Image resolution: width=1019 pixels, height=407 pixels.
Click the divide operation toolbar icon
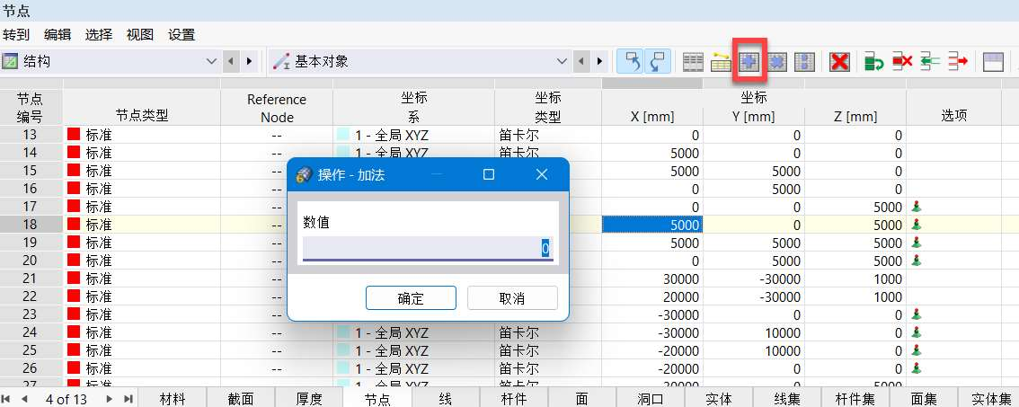coord(805,62)
